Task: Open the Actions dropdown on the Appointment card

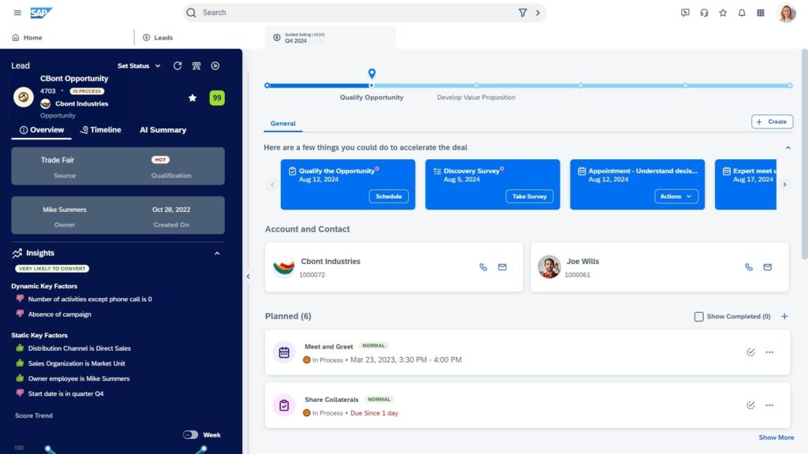Action: [x=676, y=197]
